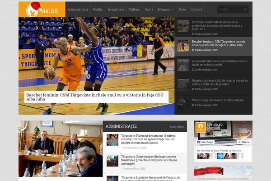Click the search magnifier icon
Image resolution: width=271 pixels, height=181 pixels.
click(x=245, y=9)
